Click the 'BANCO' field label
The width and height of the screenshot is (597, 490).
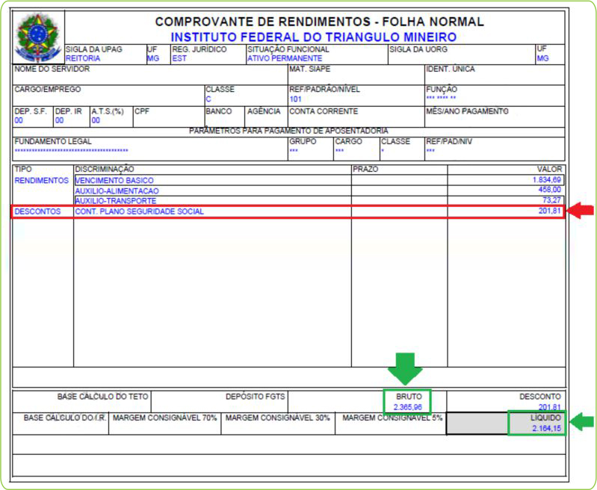(218, 111)
